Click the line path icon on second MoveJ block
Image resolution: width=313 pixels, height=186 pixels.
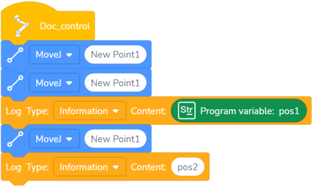click(x=15, y=83)
